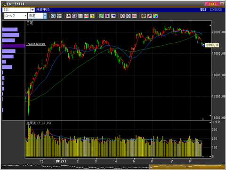Open settings with the brown gear icon
Image resolution: width=226 pixels, height=170 pixels.
(x=144, y=16)
